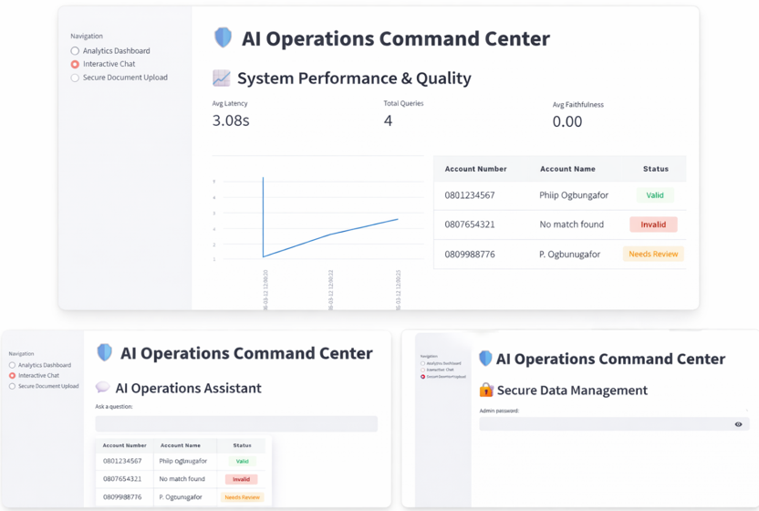Click No match found in Assistant panel table
This screenshot has width=759, height=511.
coord(182,478)
